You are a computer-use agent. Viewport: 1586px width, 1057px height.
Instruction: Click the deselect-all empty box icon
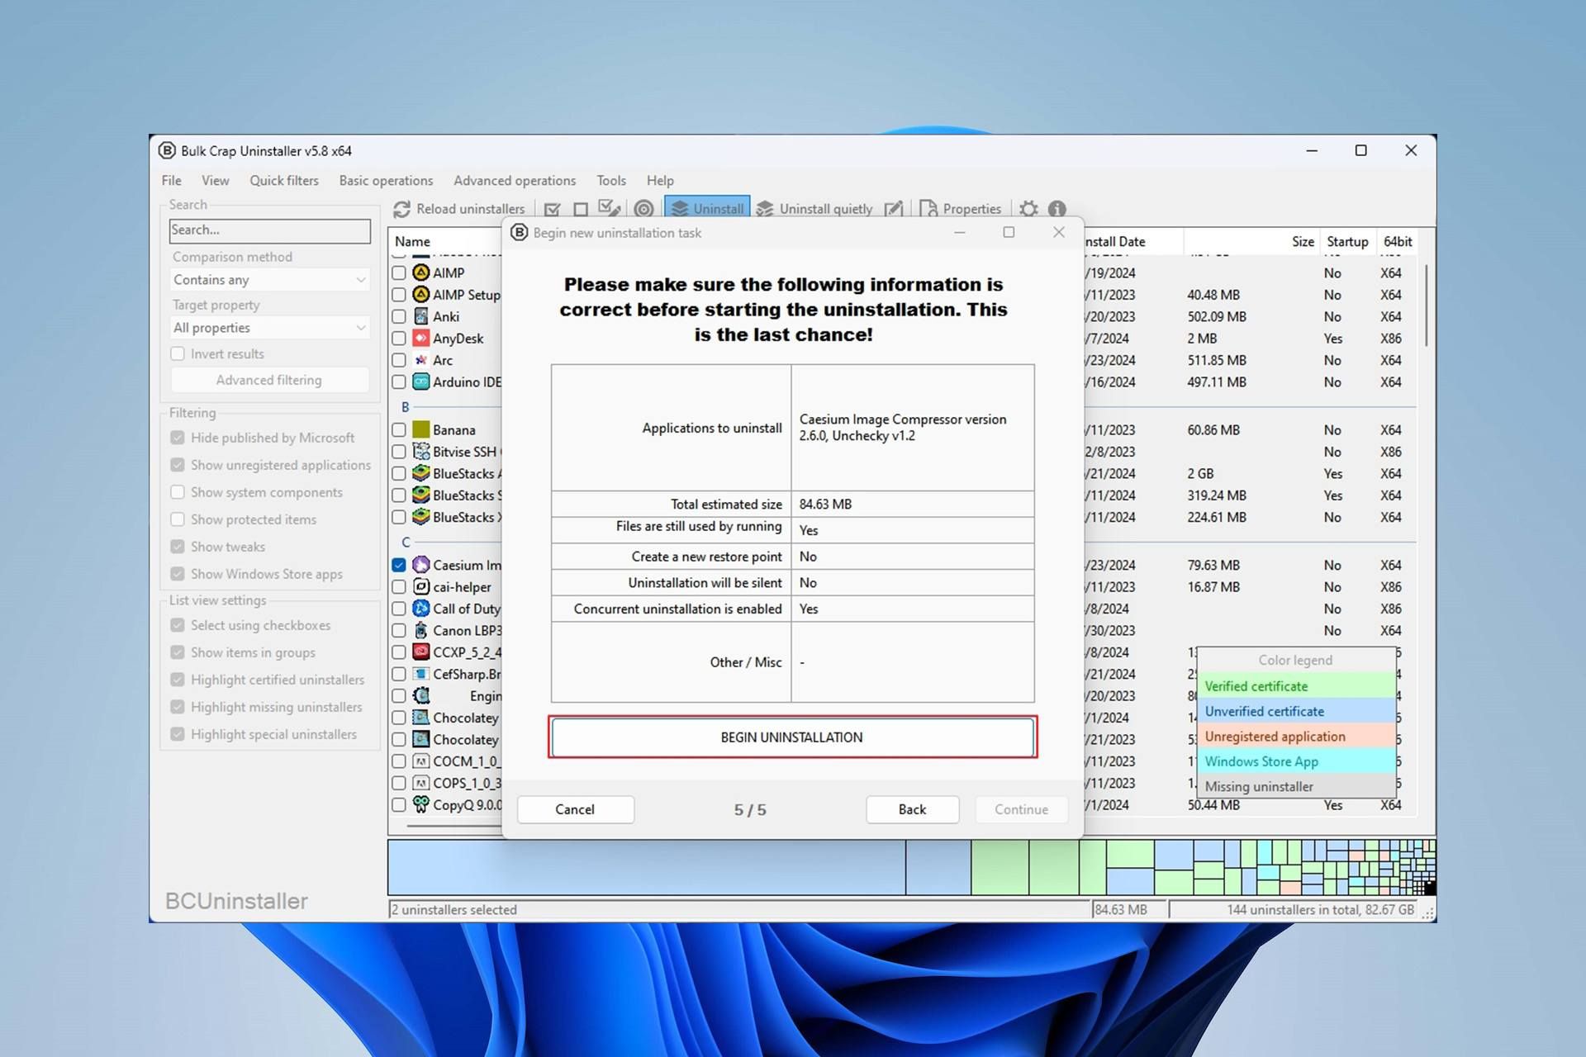point(581,209)
